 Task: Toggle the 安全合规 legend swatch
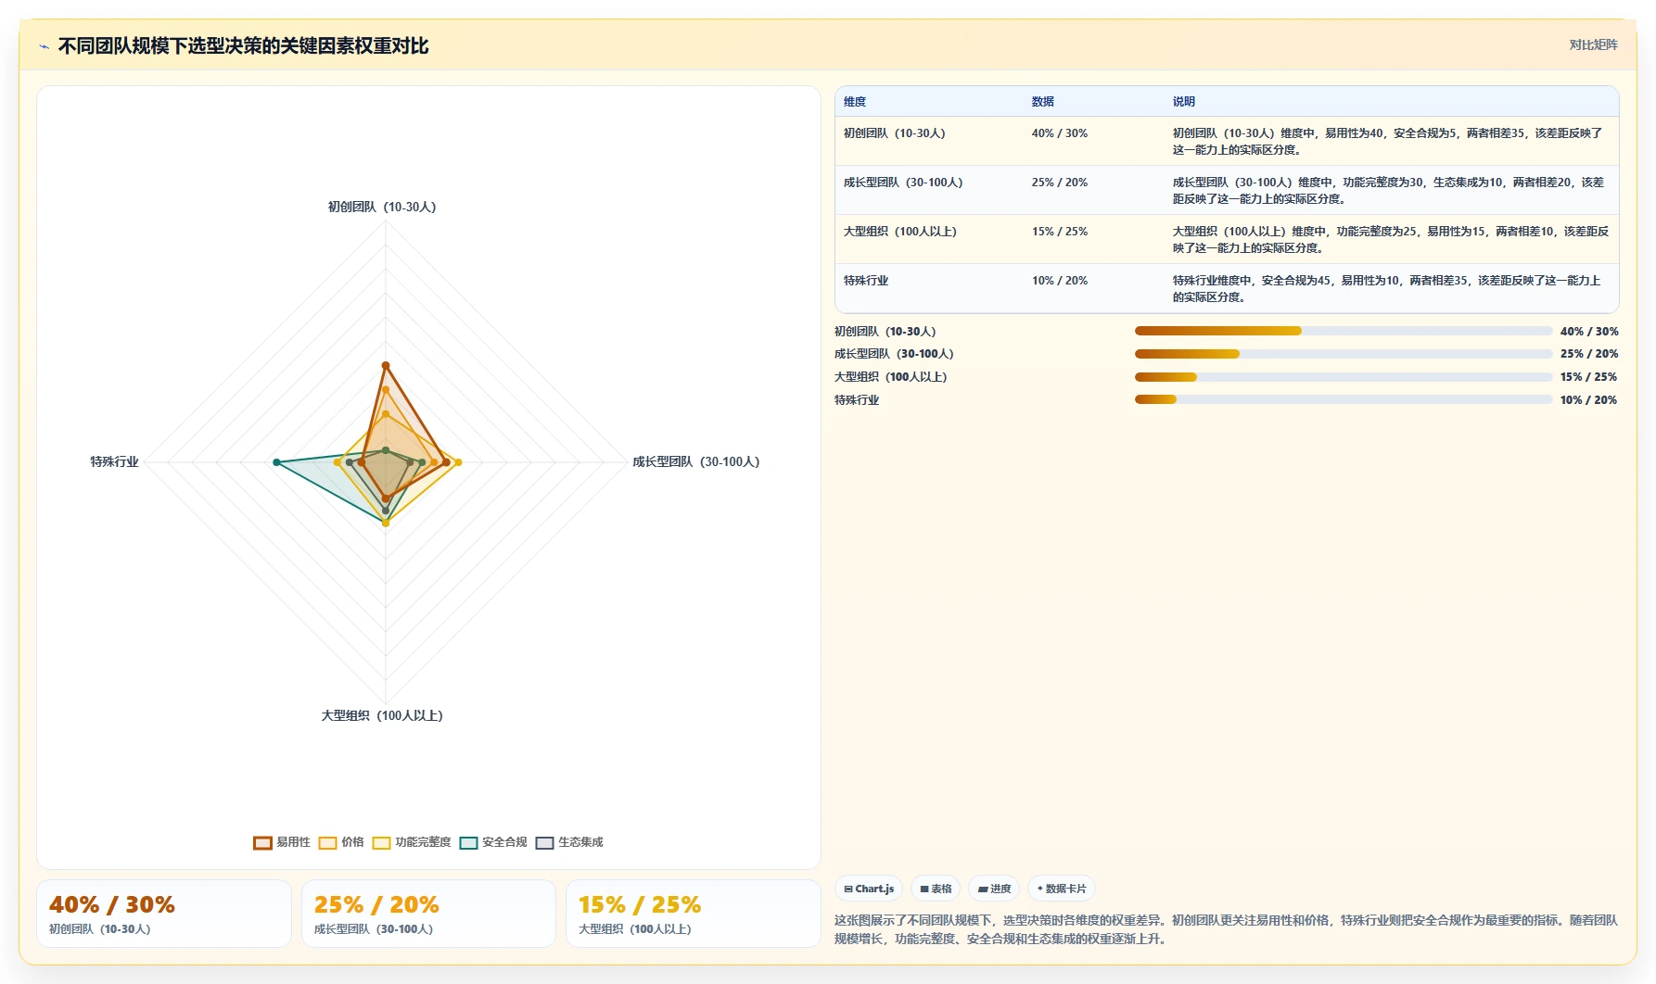(x=468, y=843)
